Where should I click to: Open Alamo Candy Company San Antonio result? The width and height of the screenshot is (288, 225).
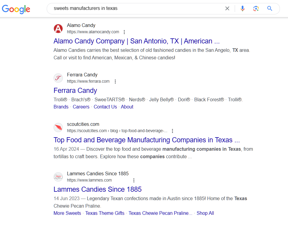137,41
